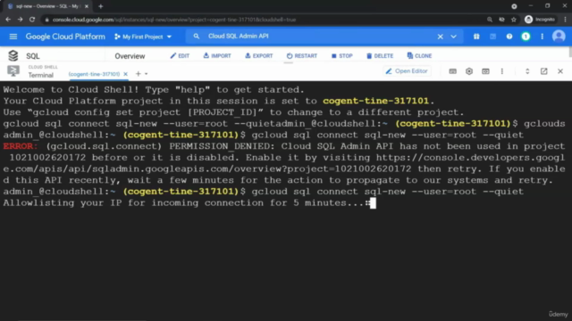Open Cloud Shell terminal settings gear
The width and height of the screenshot is (572, 321).
tap(469, 71)
